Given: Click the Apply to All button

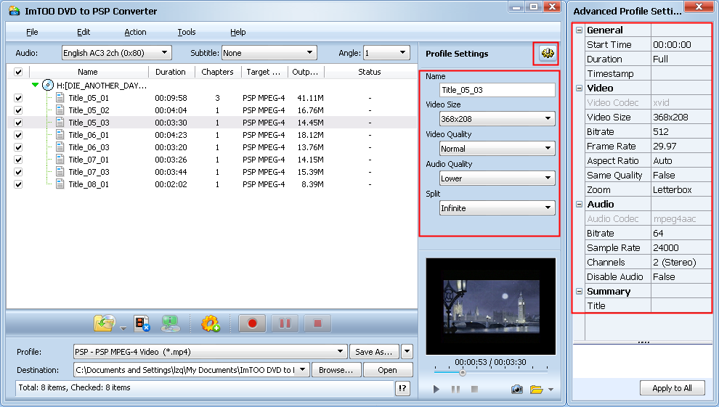Looking at the screenshot, I should tap(672, 387).
